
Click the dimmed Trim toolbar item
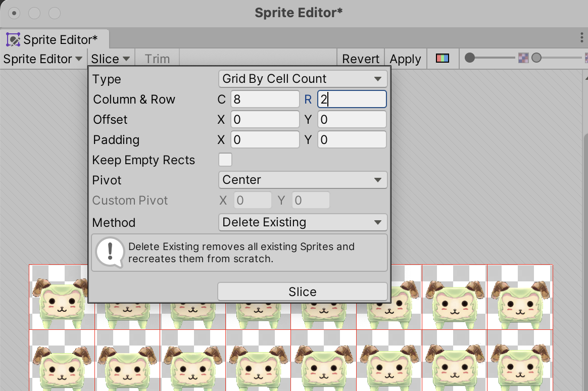coord(157,59)
